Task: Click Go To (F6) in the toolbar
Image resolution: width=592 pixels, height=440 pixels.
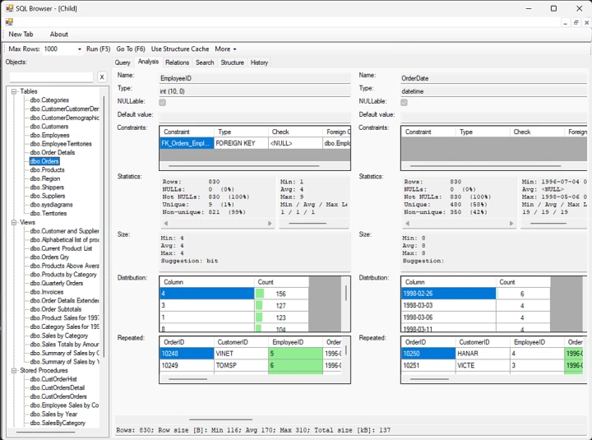Action: (131, 49)
